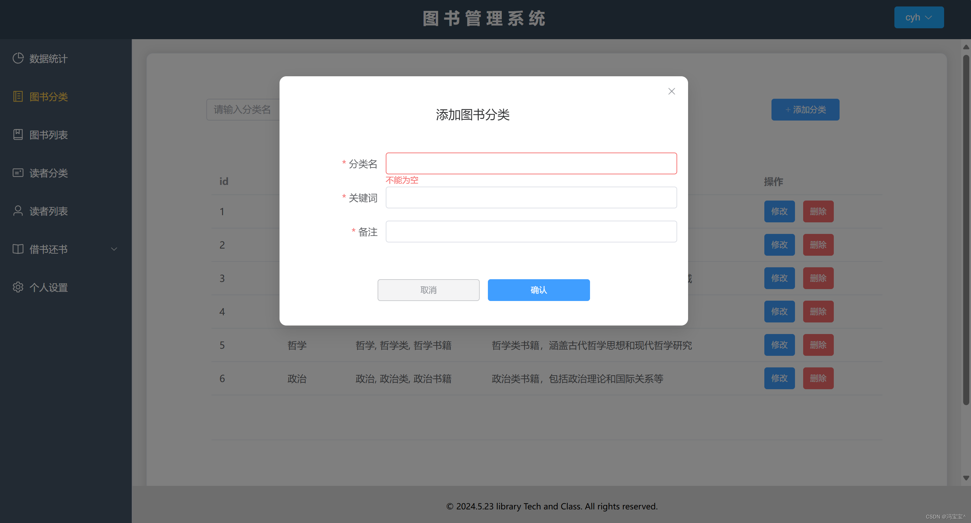
Task: Click the pie chart icon for 数据统计
Action: [x=18, y=58]
